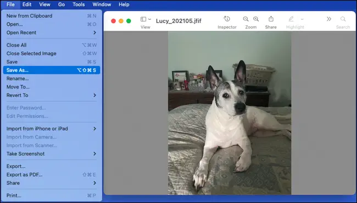Viewport: 357px width, 203px height.
Task: Choose Export as PDF...
Action: tap(52, 175)
